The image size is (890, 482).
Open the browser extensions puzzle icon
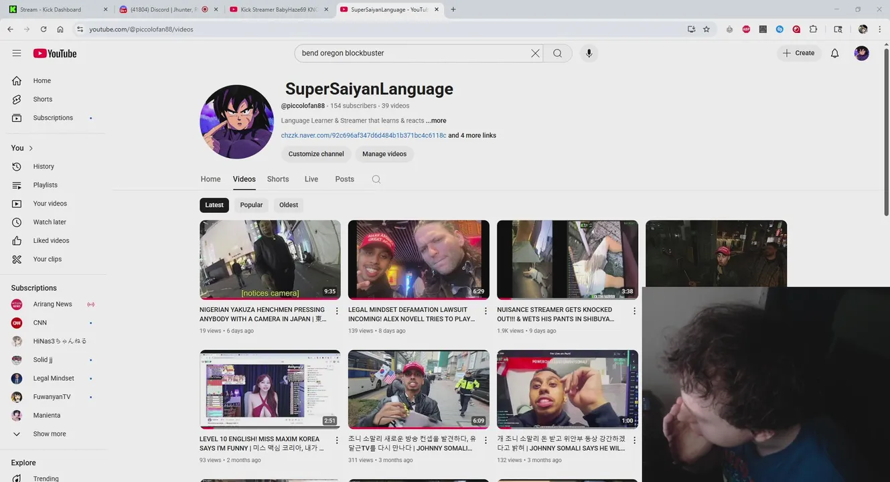(x=813, y=29)
